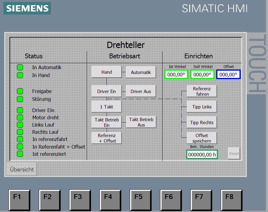Go to Übersicht screen
Image resolution: width=268 pixels, height=212 pixels.
22,169
